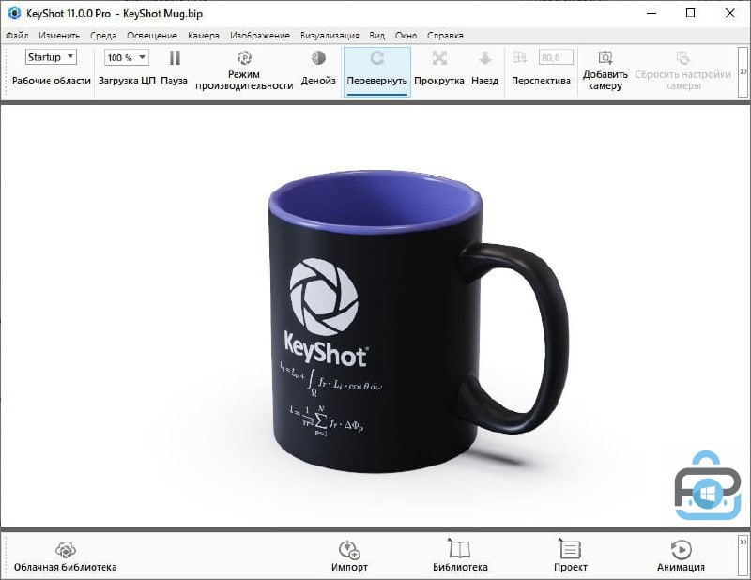
Task: Close the KeyShot window
Action: (730, 13)
